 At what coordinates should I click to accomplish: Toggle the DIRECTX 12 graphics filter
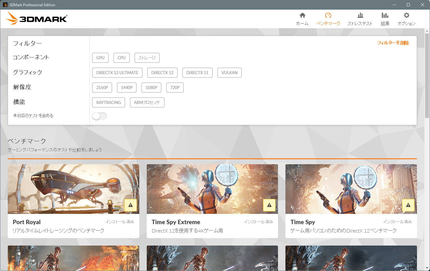point(163,73)
